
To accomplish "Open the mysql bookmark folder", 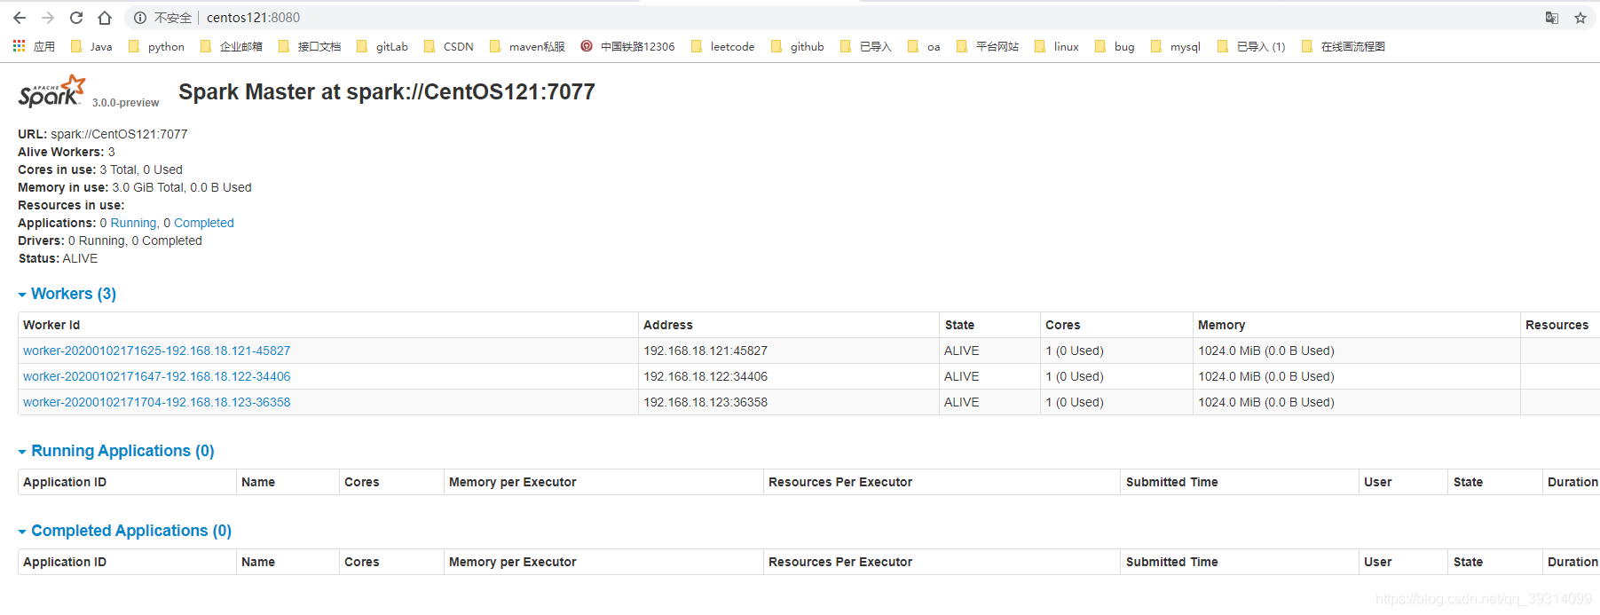I will click(1175, 46).
